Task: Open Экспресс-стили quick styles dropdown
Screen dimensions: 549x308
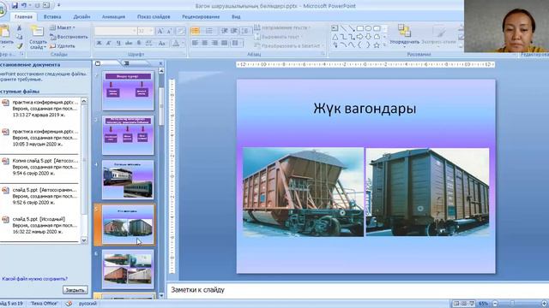Action: pos(438,36)
